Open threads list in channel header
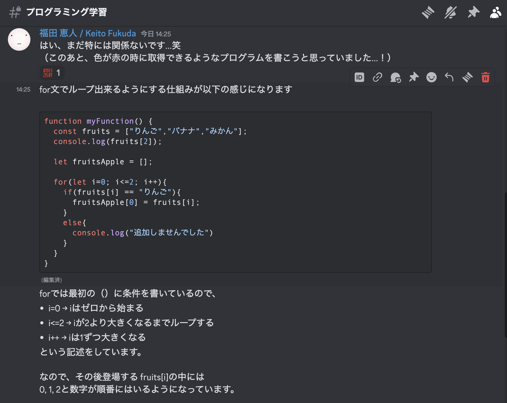The width and height of the screenshot is (507, 403). click(428, 13)
